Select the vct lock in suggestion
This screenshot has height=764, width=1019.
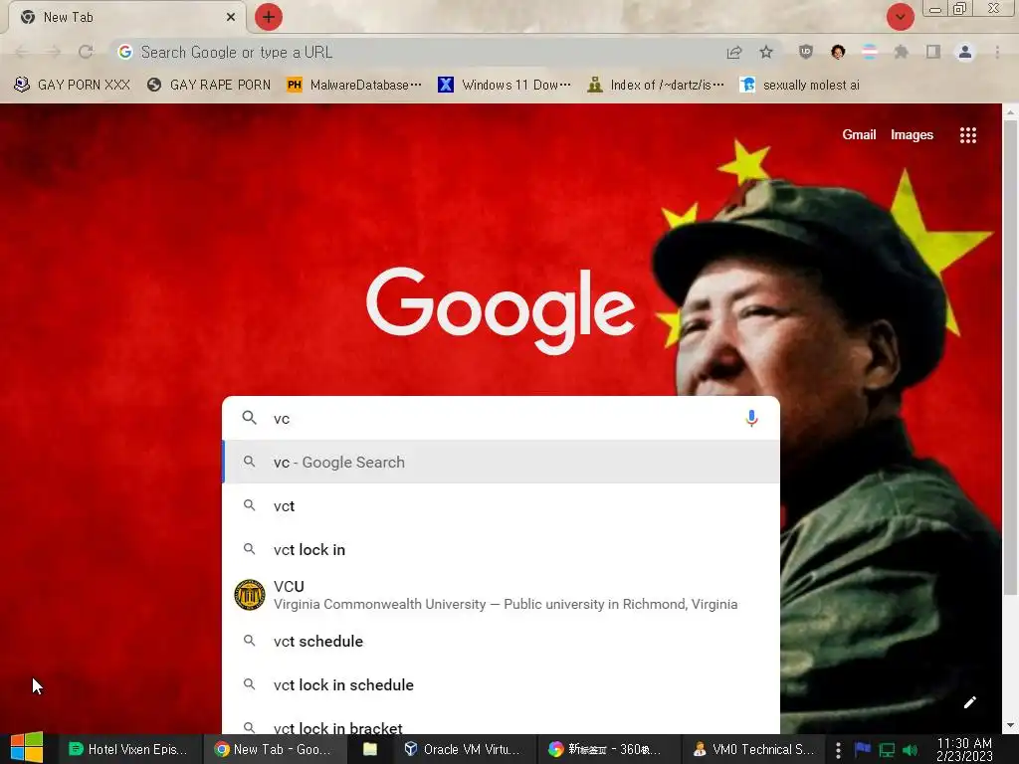click(501, 549)
